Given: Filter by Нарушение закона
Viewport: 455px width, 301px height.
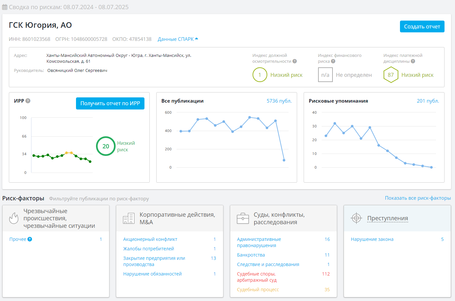Looking at the screenshot, I should pos(372,239).
